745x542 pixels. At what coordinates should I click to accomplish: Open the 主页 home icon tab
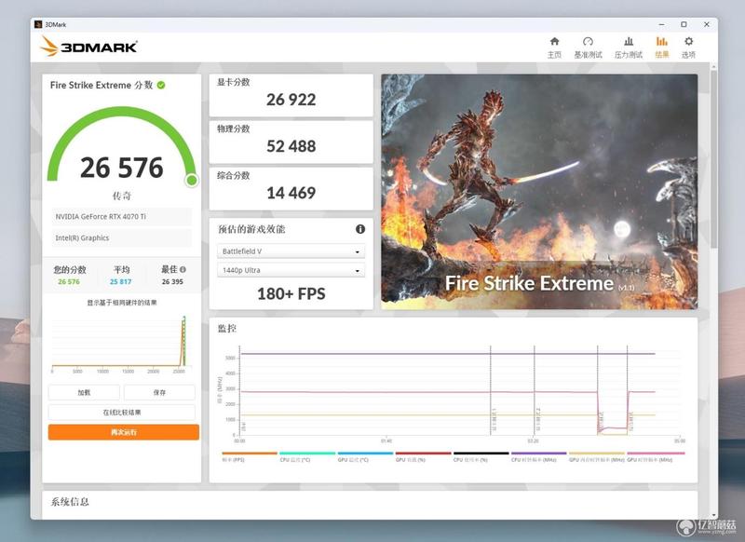pos(554,47)
